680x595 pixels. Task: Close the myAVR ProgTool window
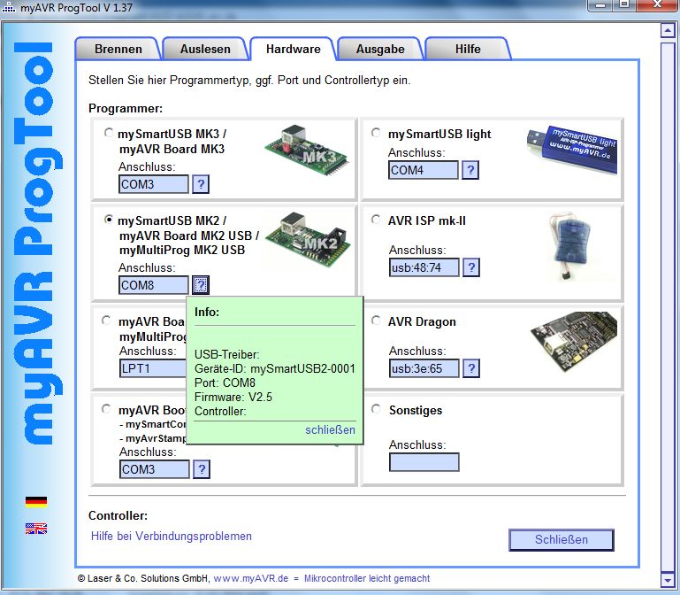657,4
